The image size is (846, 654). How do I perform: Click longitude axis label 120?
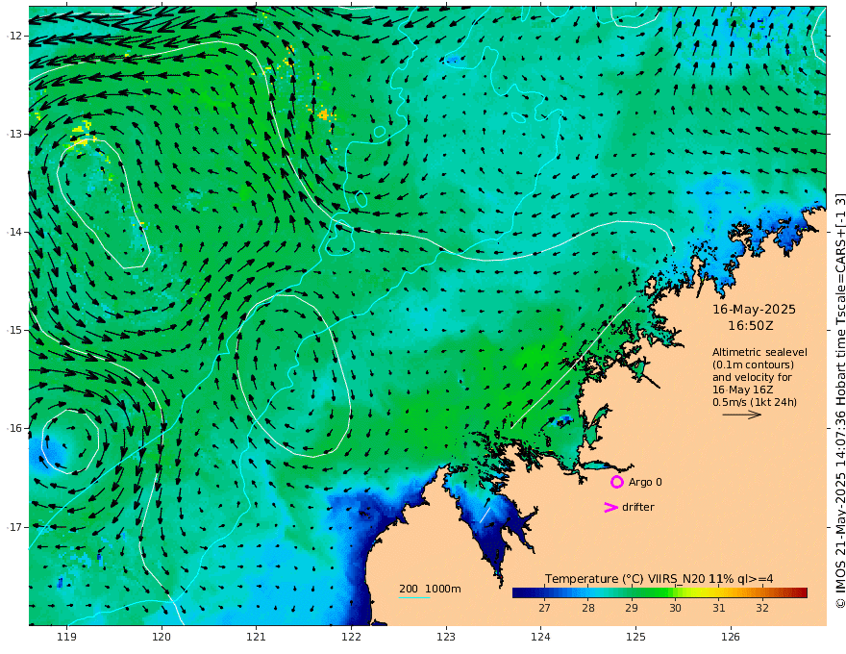tap(162, 637)
